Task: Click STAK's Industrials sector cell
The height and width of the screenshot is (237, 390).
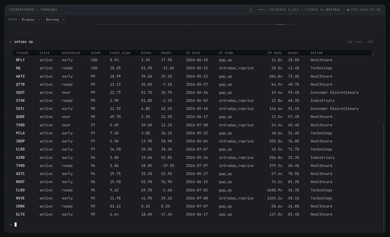Action: pyautogui.click(x=322, y=101)
